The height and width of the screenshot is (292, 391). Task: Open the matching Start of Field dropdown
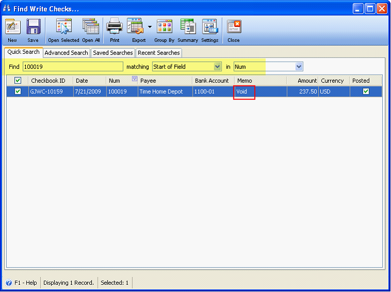(217, 67)
